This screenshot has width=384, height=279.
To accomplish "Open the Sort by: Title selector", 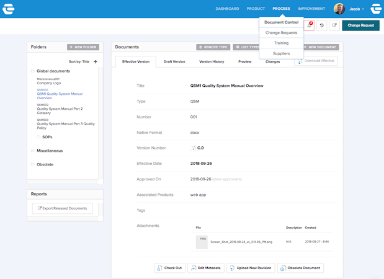I will pos(79,61).
